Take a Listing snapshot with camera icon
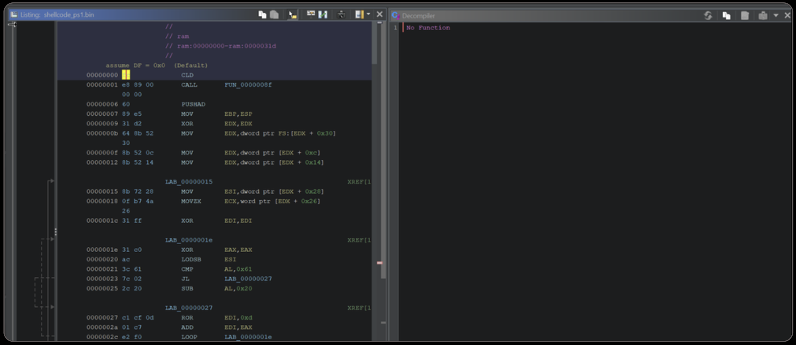This screenshot has height=345, width=796. click(x=341, y=15)
